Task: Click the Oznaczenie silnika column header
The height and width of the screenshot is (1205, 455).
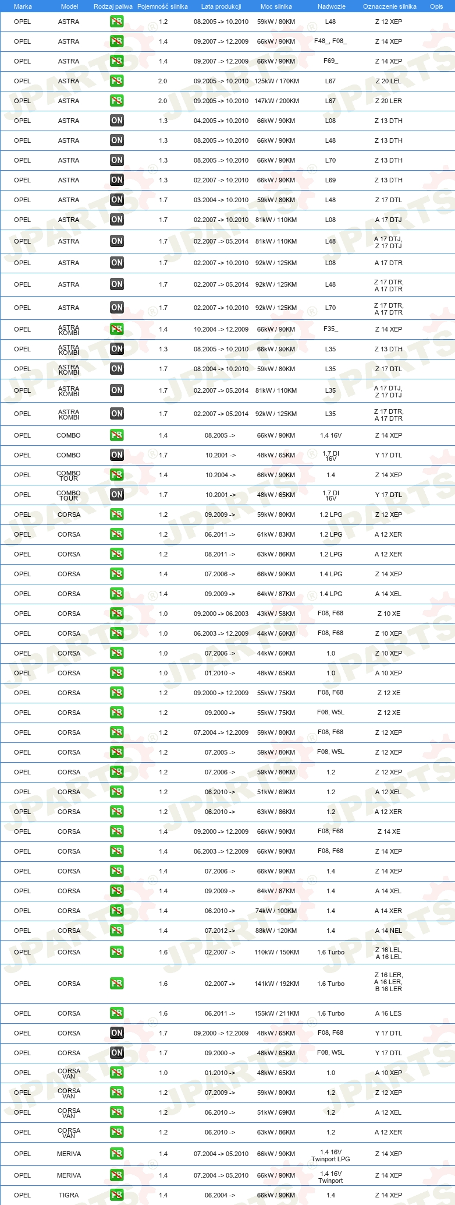Action: pyautogui.click(x=390, y=6)
